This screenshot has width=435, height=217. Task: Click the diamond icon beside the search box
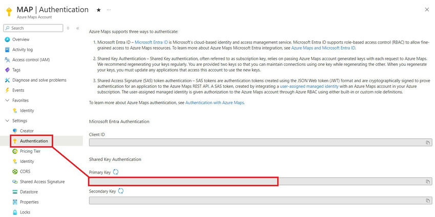pos(68,28)
